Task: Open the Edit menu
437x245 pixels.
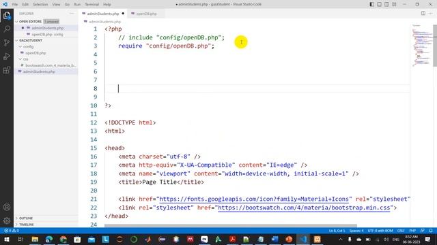Action: pyautogui.click(x=25, y=4)
